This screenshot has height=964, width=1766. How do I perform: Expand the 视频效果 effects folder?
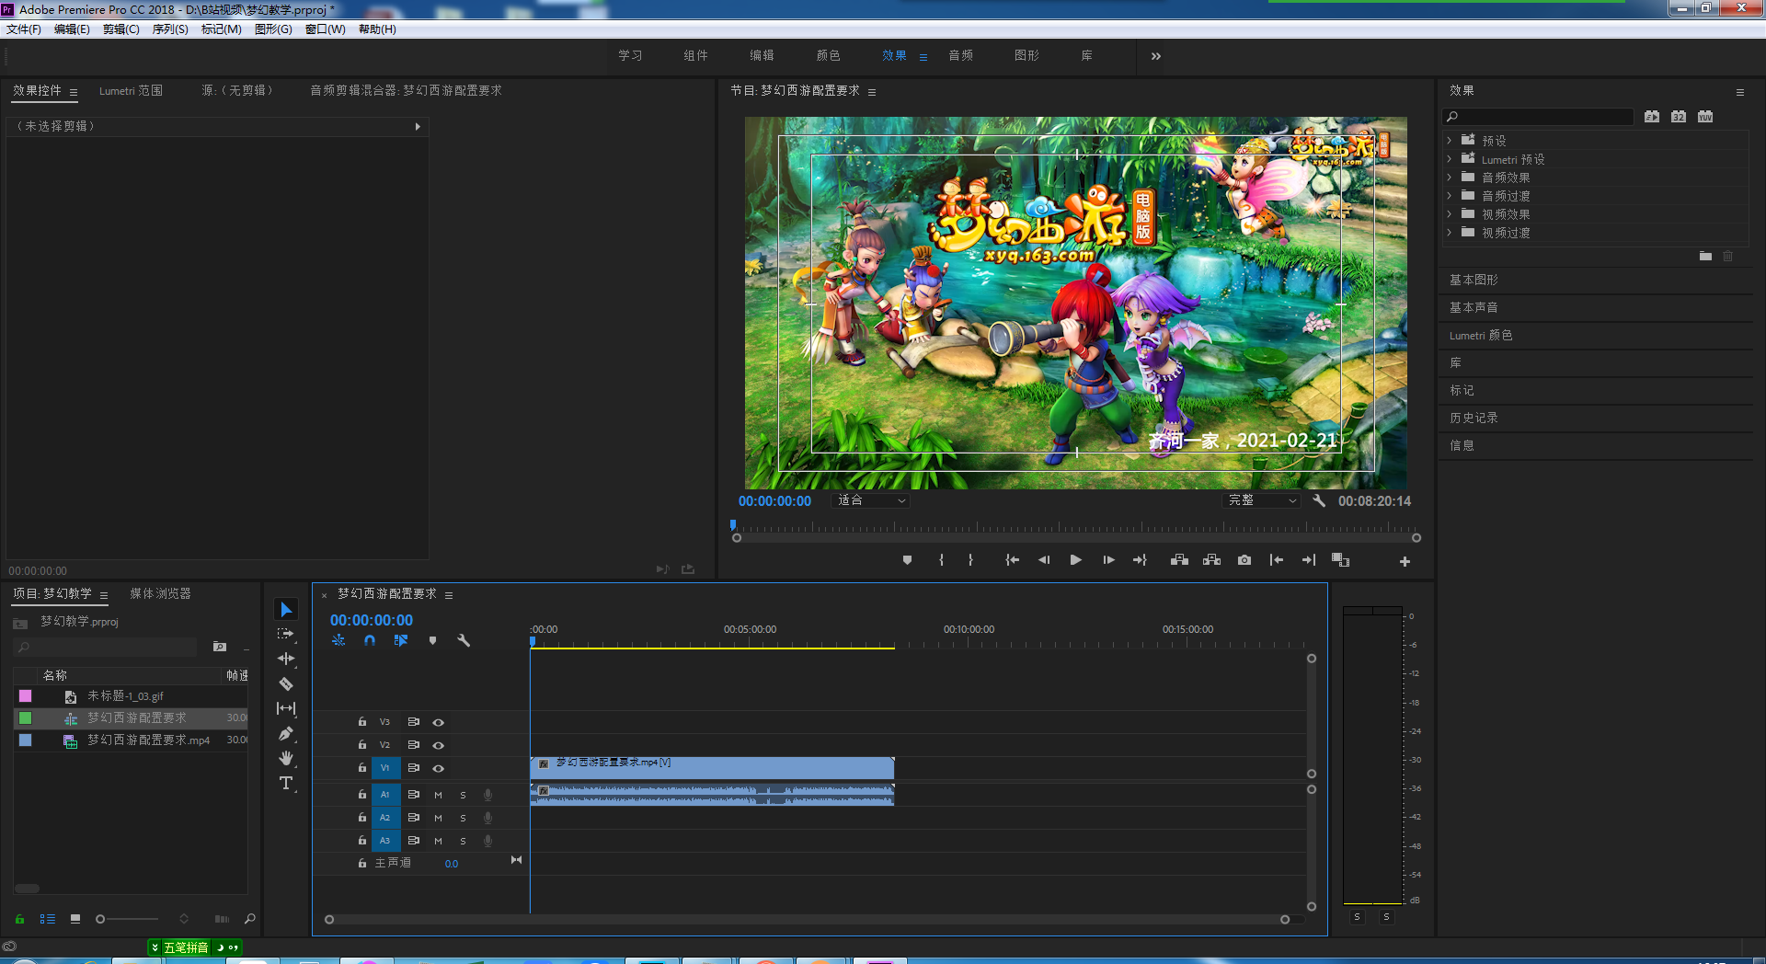(x=1450, y=214)
